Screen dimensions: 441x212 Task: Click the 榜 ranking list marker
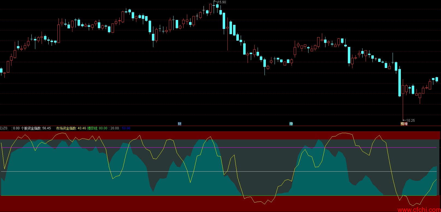pos(402,124)
